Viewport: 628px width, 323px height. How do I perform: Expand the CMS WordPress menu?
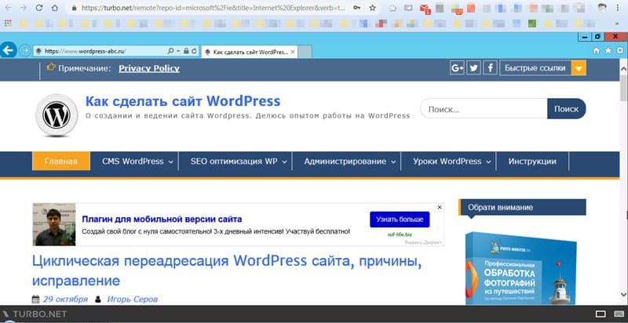point(170,162)
